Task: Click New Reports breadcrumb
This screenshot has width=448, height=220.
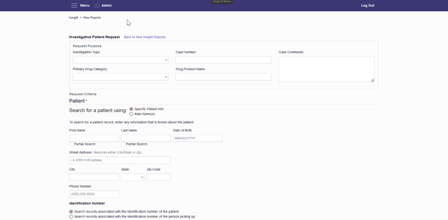Action: tap(92, 18)
